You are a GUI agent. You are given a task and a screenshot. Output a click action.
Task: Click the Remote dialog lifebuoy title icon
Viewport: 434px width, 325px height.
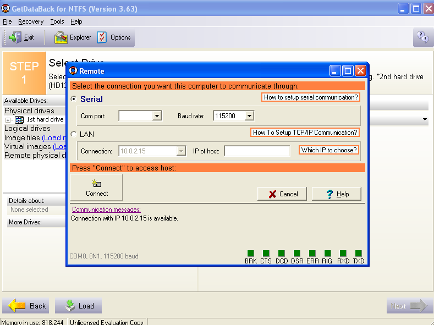73,71
